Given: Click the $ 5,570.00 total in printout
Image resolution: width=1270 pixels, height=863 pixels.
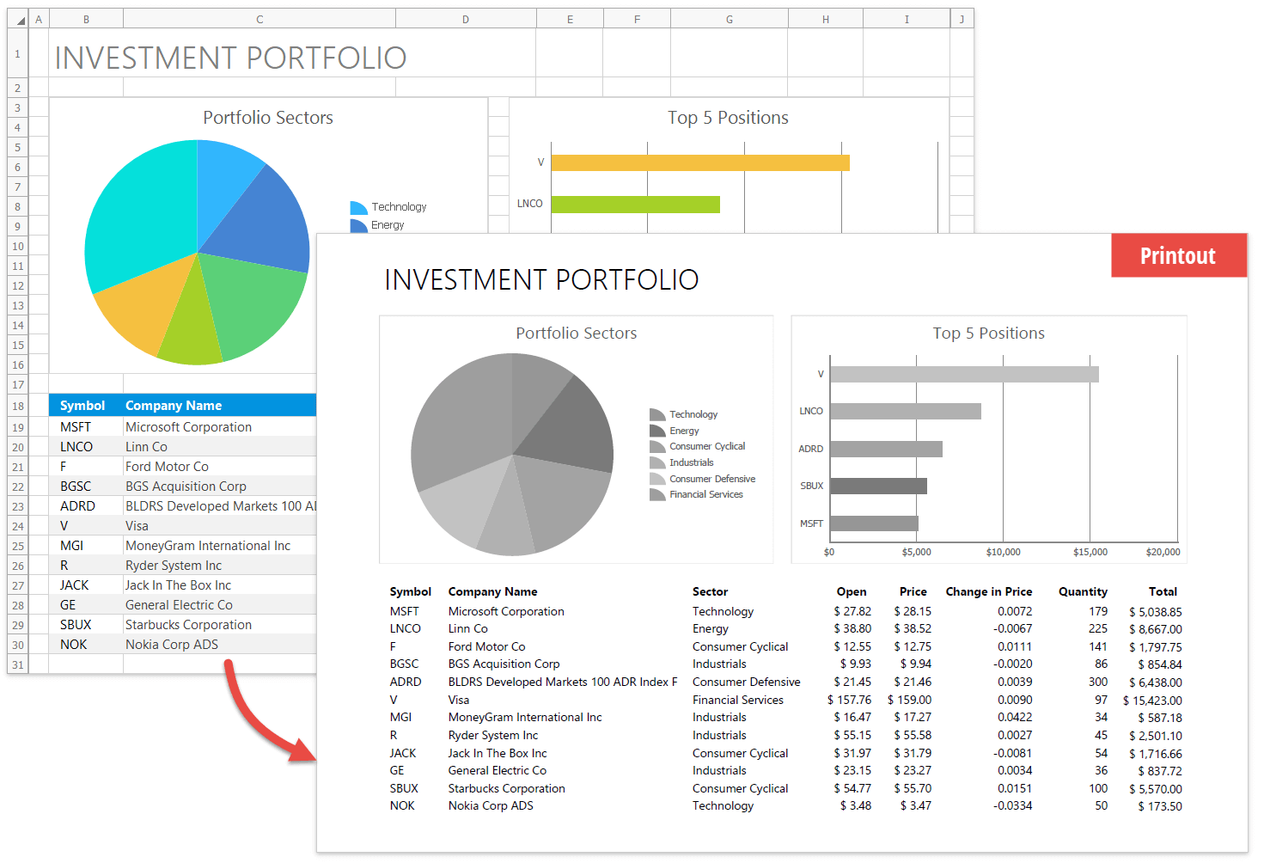Looking at the screenshot, I should pos(1155,789).
